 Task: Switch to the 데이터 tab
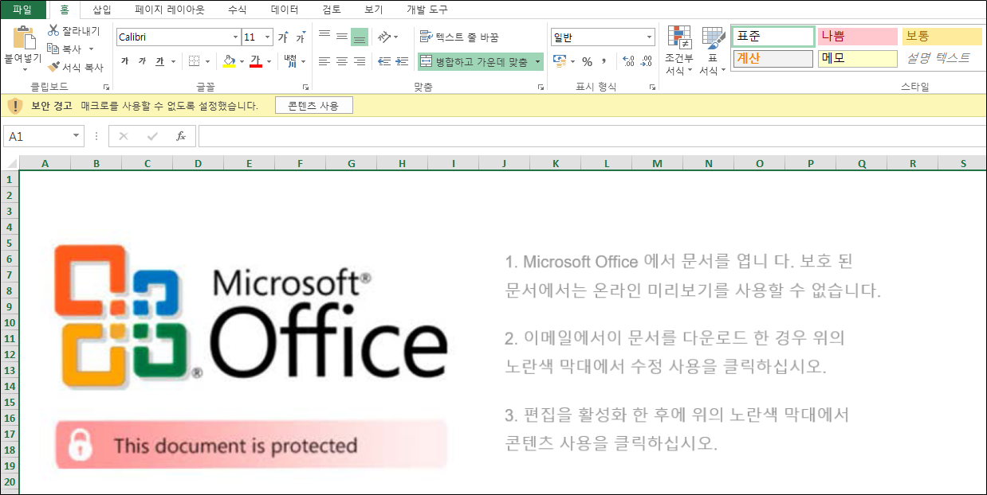(x=285, y=10)
